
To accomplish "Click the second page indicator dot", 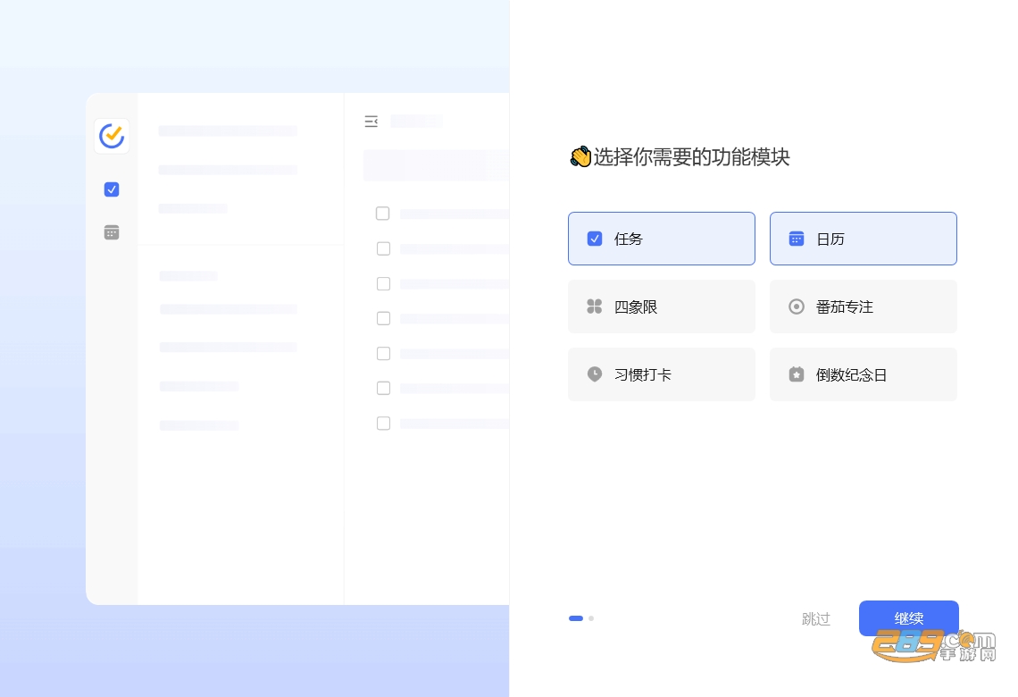I will [x=591, y=618].
